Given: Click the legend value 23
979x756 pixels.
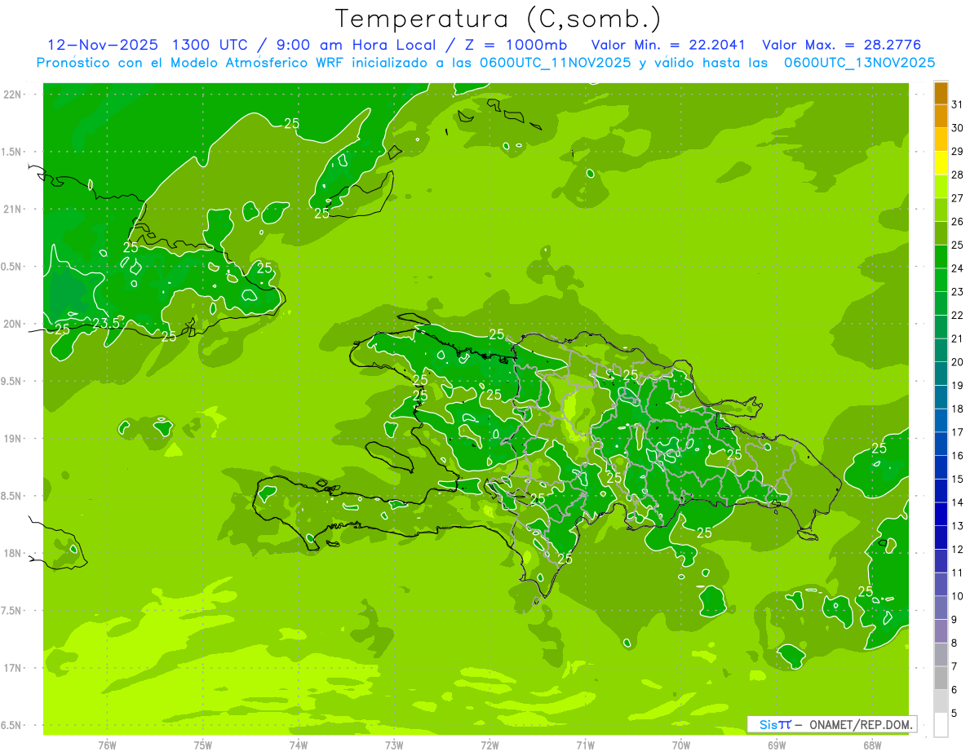Looking at the screenshot, I should [x=958, y=292].
